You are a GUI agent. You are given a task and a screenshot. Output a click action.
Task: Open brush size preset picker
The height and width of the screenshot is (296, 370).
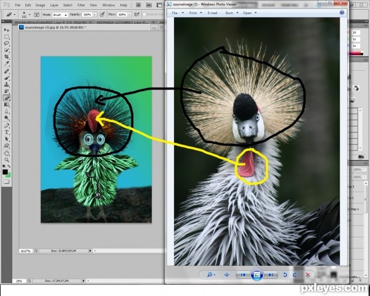[25, 14]
